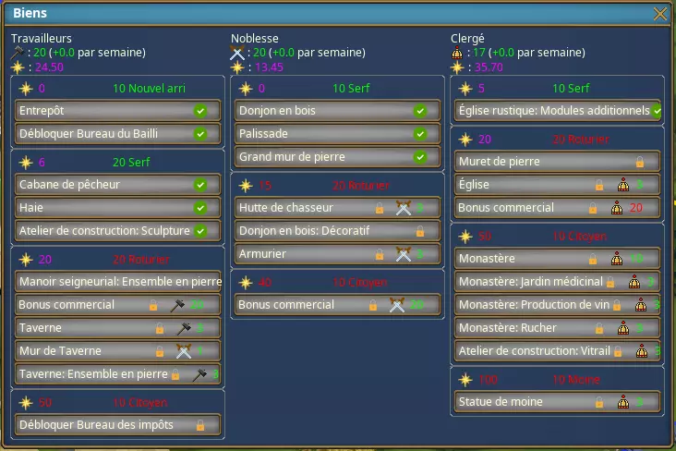This screenshot has height=451, width=676.
Task: Click the Clergé mitre header icon
Action: point(457,53)
